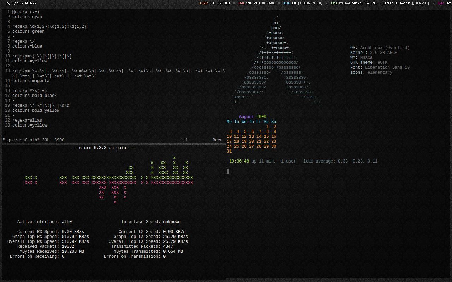This screenshot has width=452, height=282.
Task: Click 'regexp=#\s(.+)' on line 16
Action: pyautogui.click(x=30, y=91)
